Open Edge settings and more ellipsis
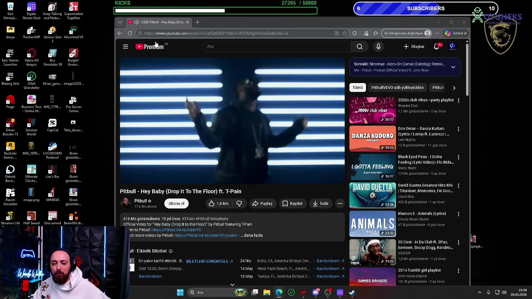This screenshot has width=532, height=299. (437, 33)
